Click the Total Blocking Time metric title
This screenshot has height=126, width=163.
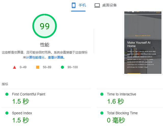click(x=122, y=113)
